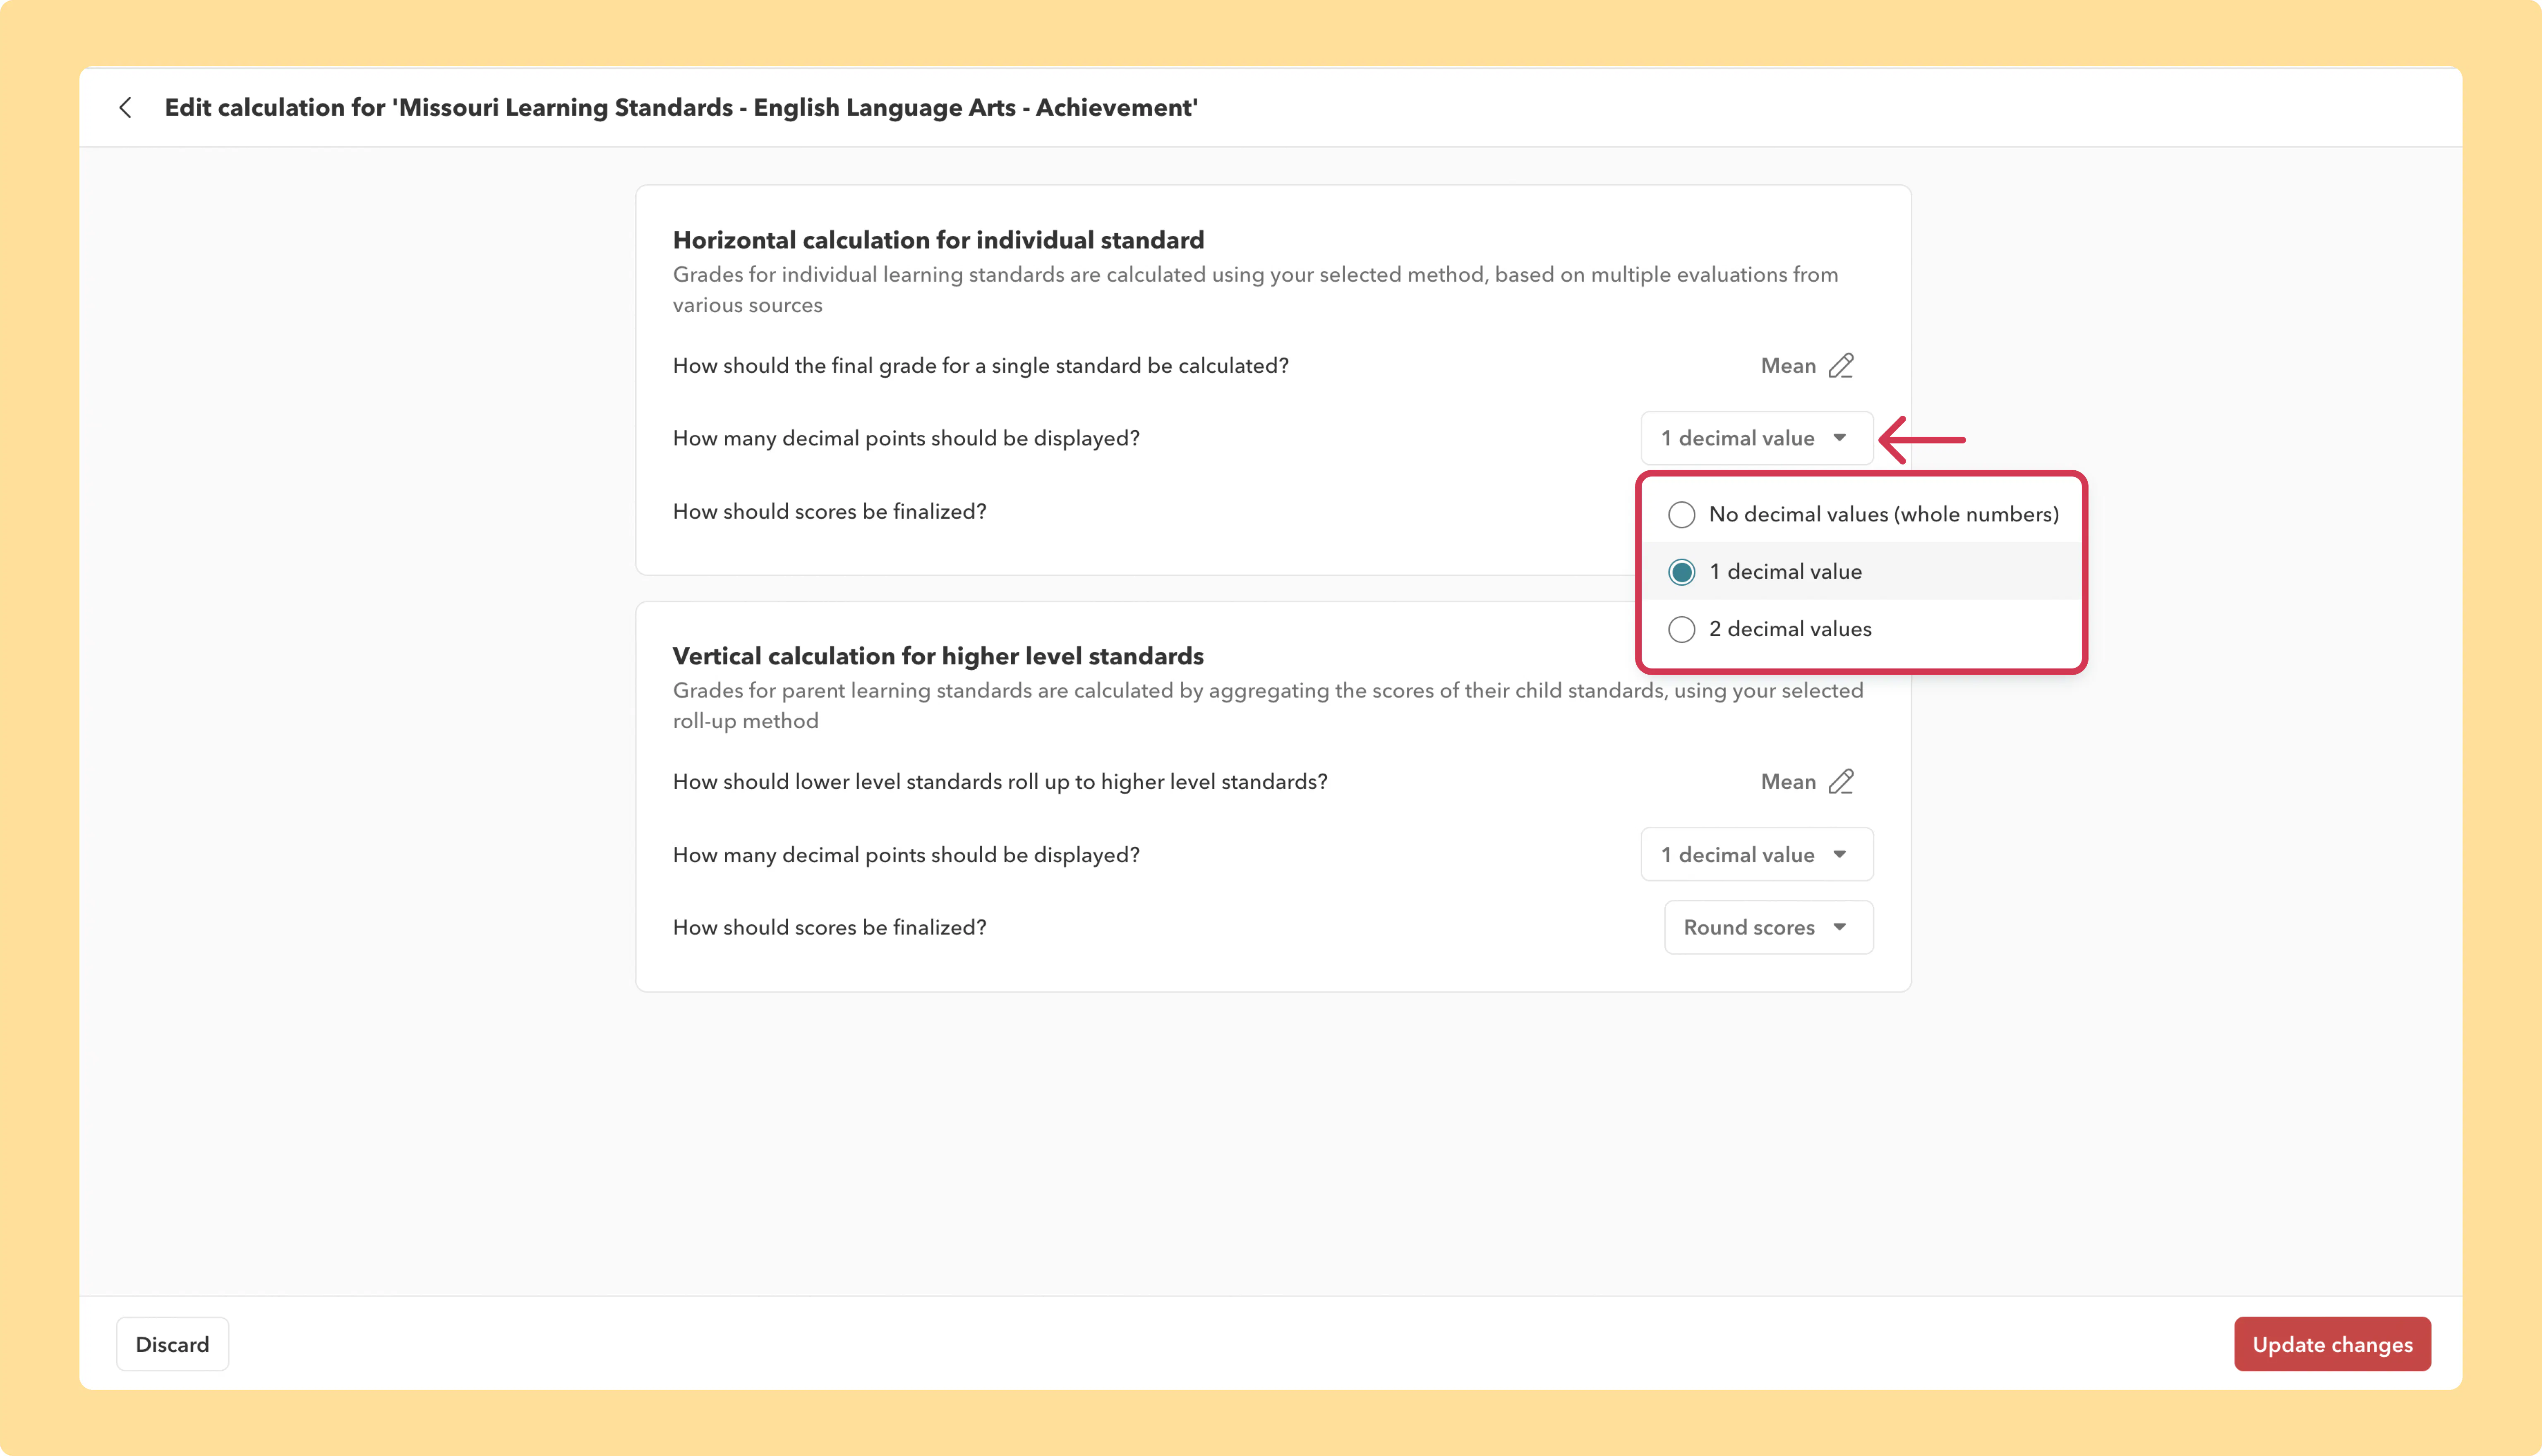Click 'How should the final grade for a single standard be calculated?'
Image resolution: width=2542 pixels, height=1456 pixels.
tap(981, 366)
